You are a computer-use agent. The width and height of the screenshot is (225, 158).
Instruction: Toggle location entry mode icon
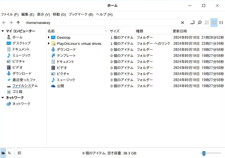(x=192, y=23)
